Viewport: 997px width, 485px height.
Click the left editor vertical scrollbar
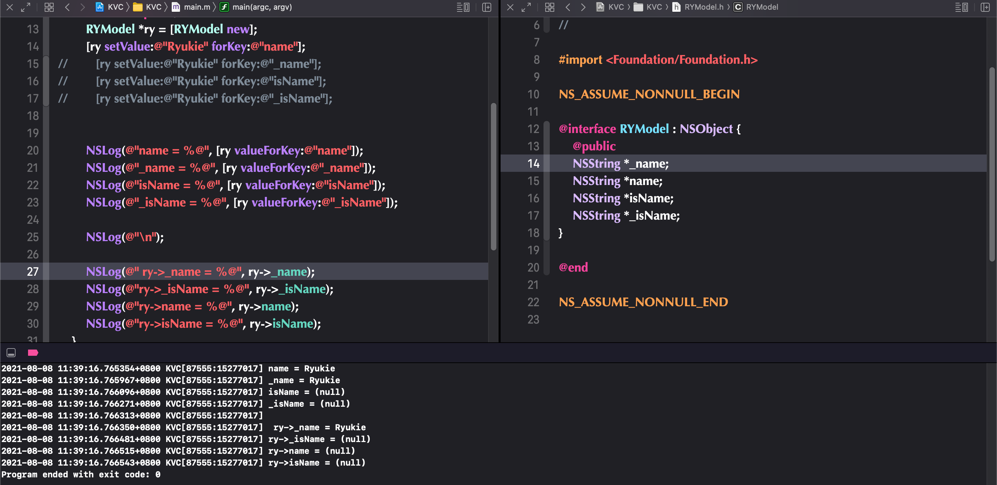point(493,176)
